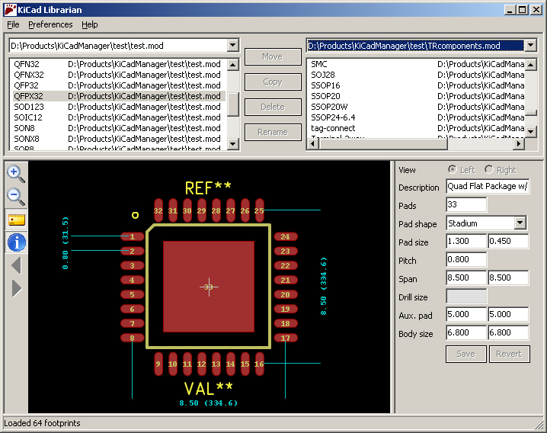Click the Move button
The height and width of the screenshot is (433, 547).
click(273, 56)
